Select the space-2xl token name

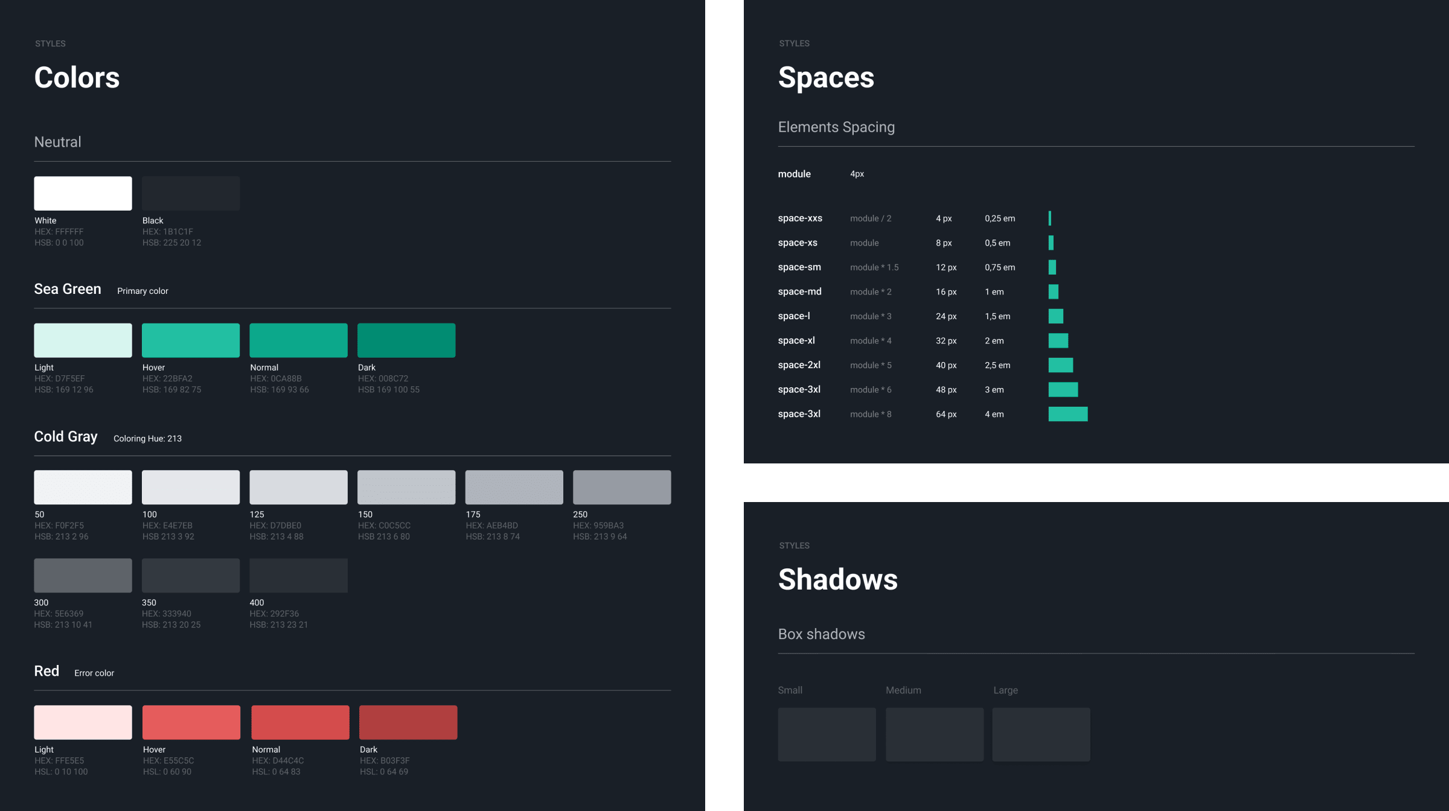pyautogui.click(x=799, y=365)
